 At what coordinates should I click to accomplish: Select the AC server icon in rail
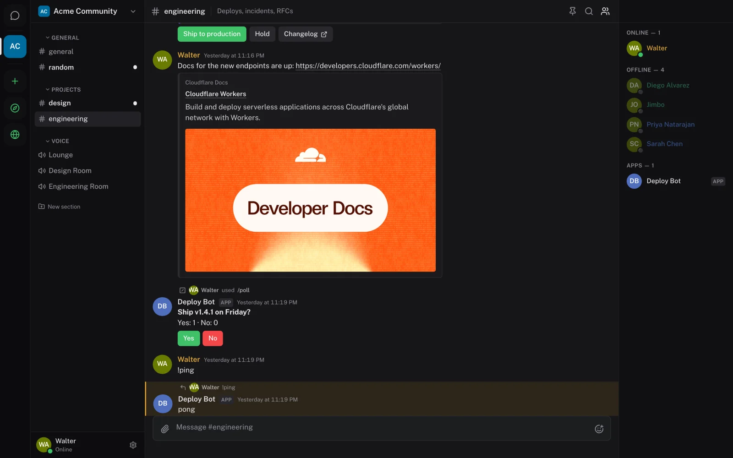click(15, 46)
